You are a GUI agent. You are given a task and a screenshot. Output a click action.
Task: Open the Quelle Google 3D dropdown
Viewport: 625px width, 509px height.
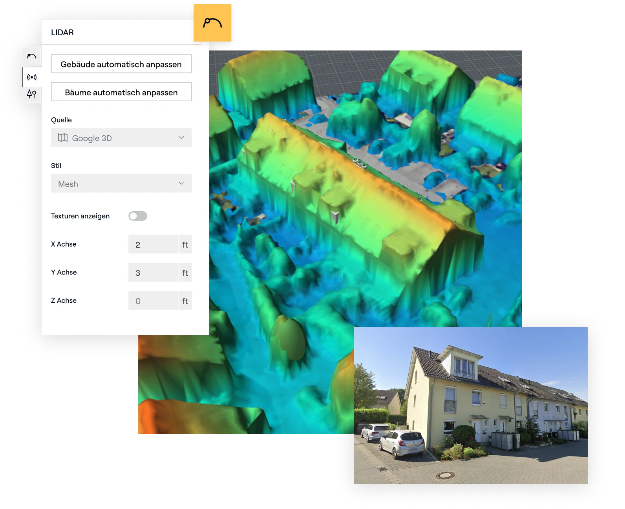pos(121,138)
